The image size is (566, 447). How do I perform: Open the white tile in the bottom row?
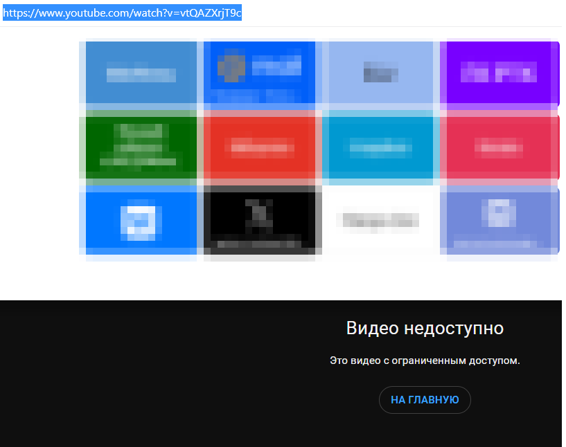[380, 221]
